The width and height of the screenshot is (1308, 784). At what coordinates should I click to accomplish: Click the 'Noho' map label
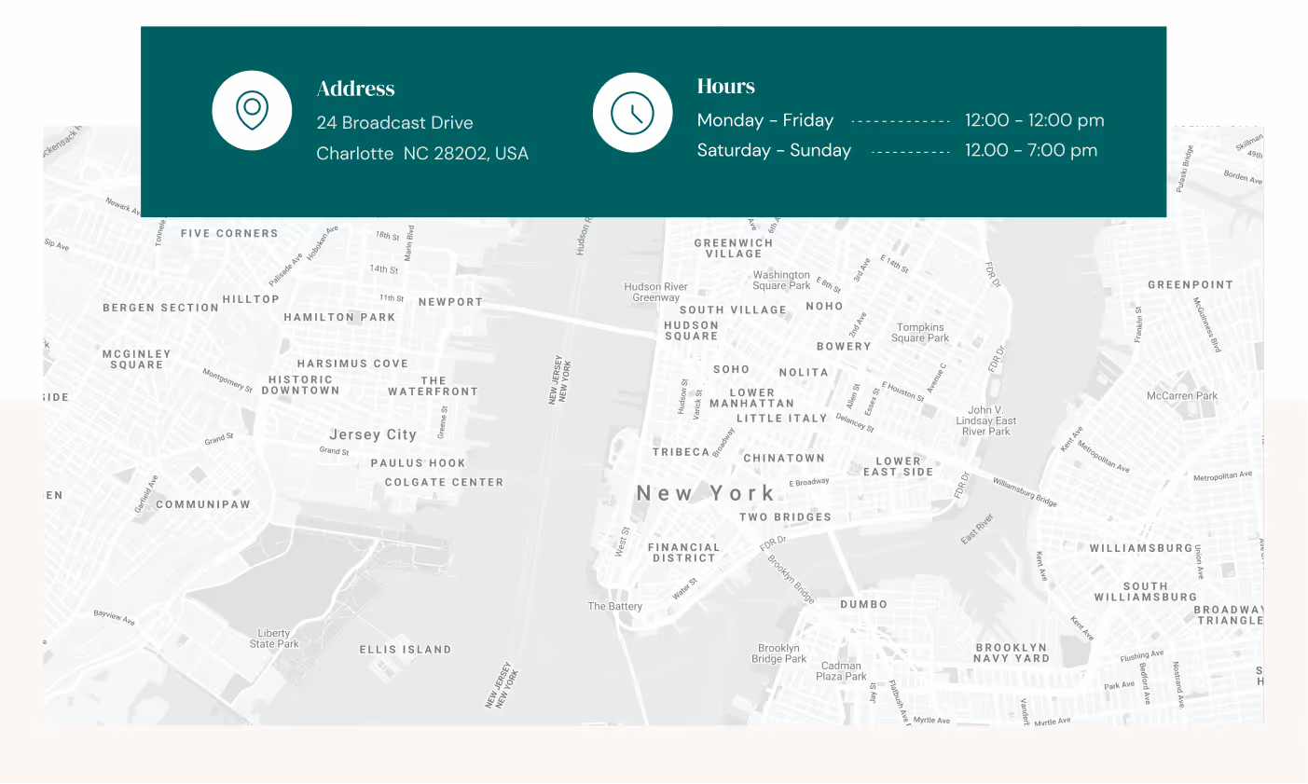(x=824, y=307)
